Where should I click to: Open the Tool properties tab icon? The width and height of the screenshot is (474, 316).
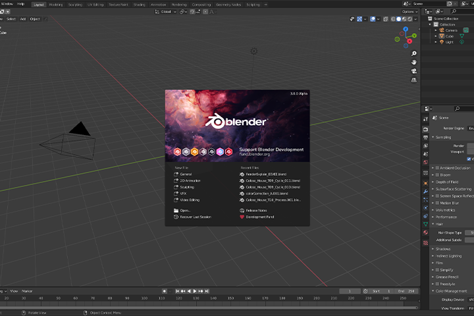coord(426,119)
